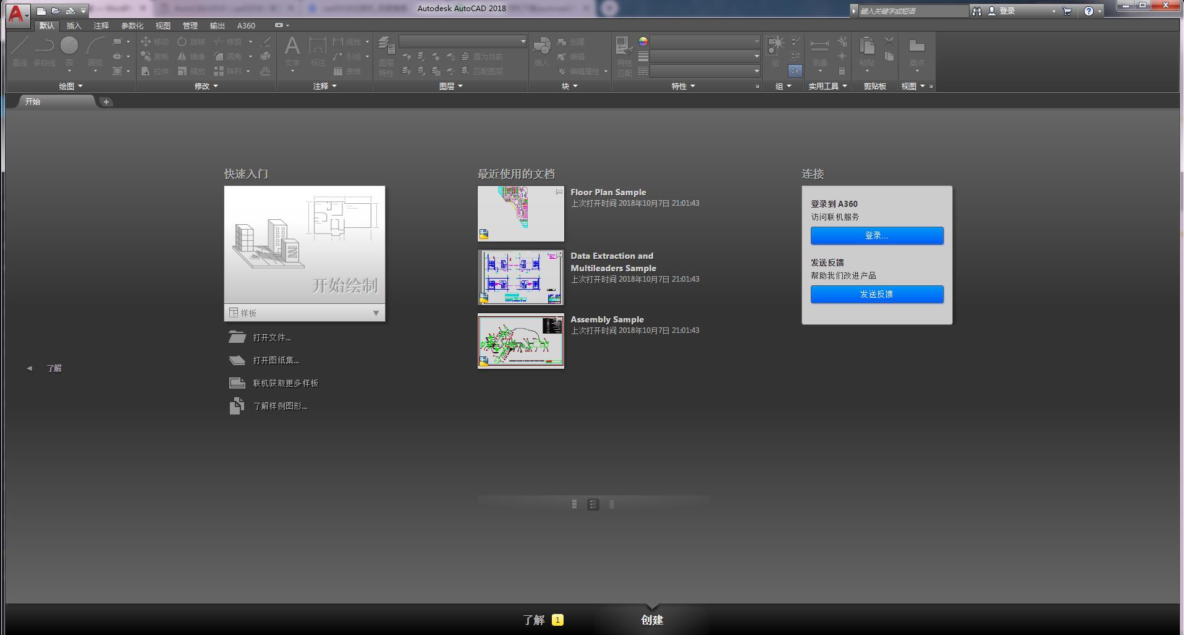Click the 发送反馈 button
The image size is (1184, 635).
pos(876,294)
